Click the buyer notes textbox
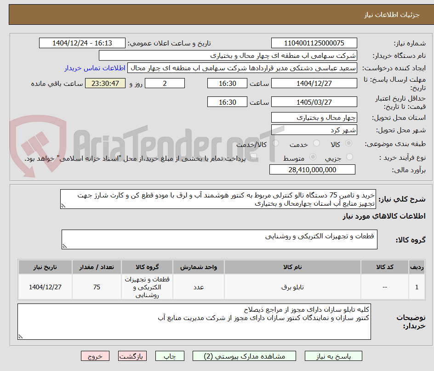 (x=194, y=321)
